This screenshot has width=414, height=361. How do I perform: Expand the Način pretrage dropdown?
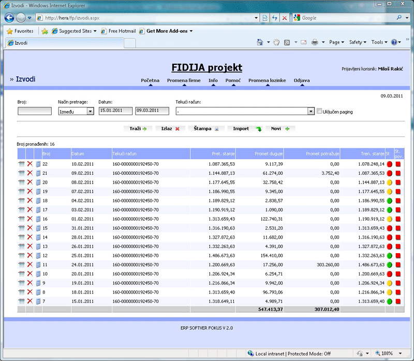tap(90, 111)
